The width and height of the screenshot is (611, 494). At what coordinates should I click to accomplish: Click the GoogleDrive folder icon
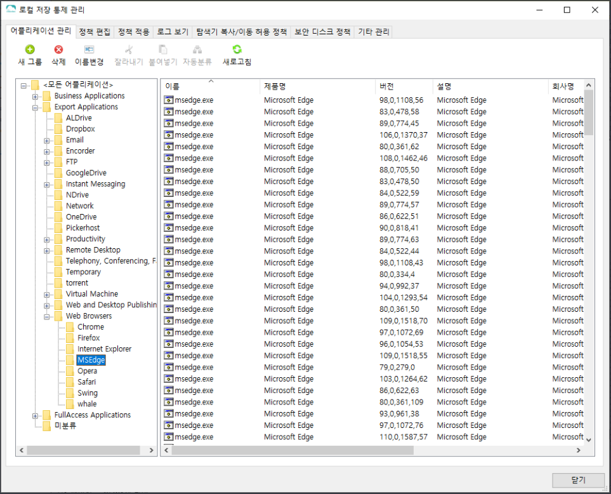pyautogui.click(x=58, y=173)
